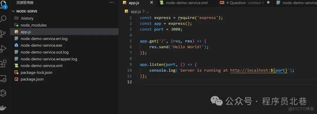Open the Source Control view icon

3,34
